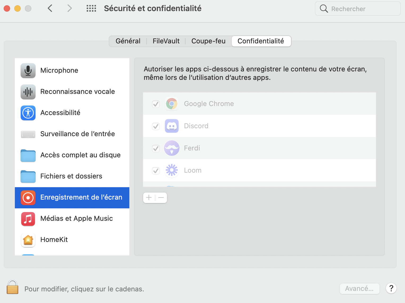Switch to the Général tab
405x303 pixels.
[128, 41]
